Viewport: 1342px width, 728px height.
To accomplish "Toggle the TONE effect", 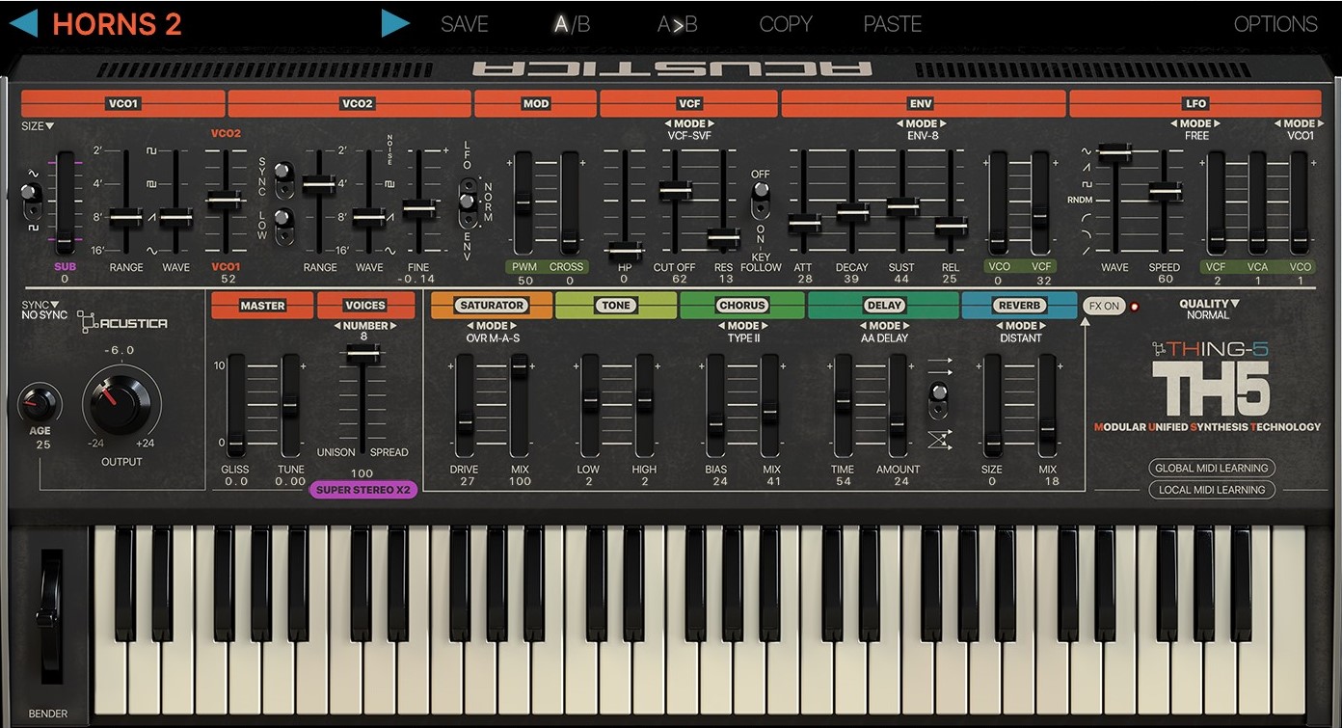I will (616, 306).
